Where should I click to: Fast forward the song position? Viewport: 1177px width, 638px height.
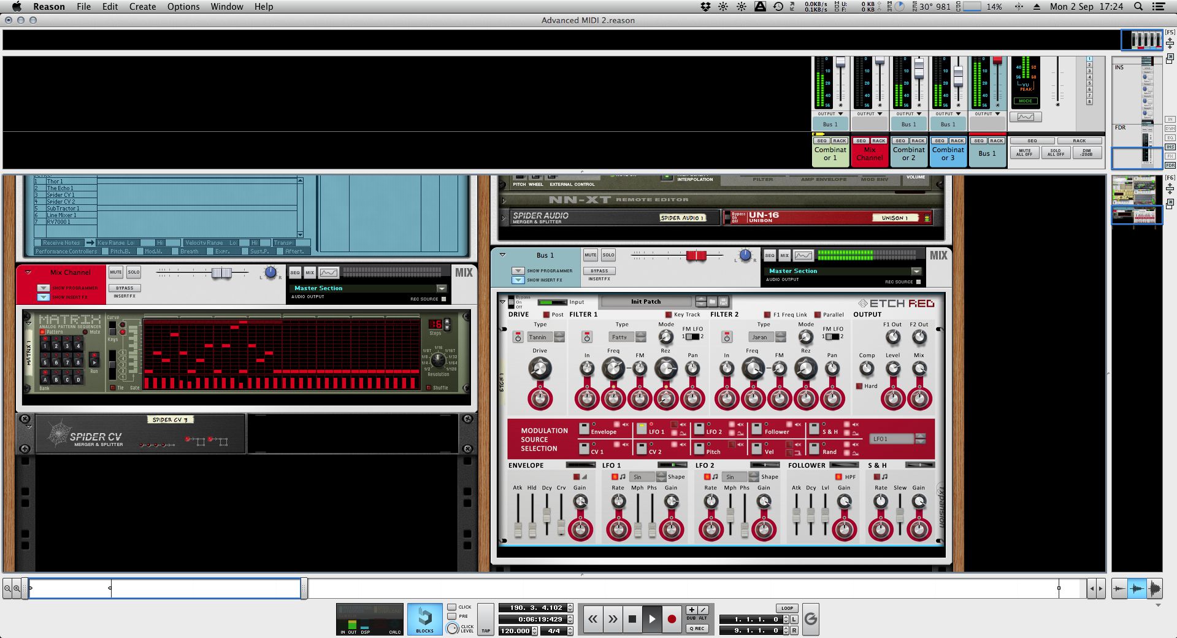tap(612, 619)
